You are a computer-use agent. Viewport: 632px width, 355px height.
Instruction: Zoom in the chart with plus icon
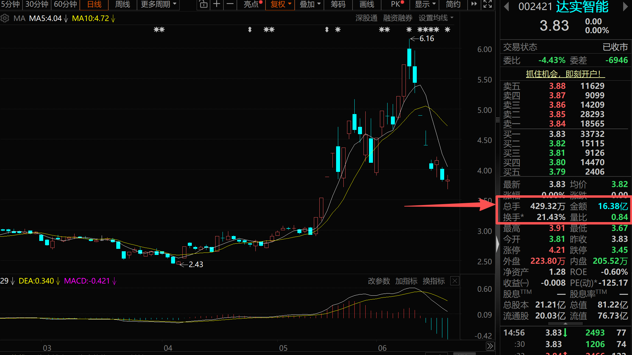point(217,4)
